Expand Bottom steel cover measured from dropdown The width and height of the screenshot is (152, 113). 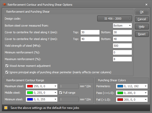click(122, 26)
